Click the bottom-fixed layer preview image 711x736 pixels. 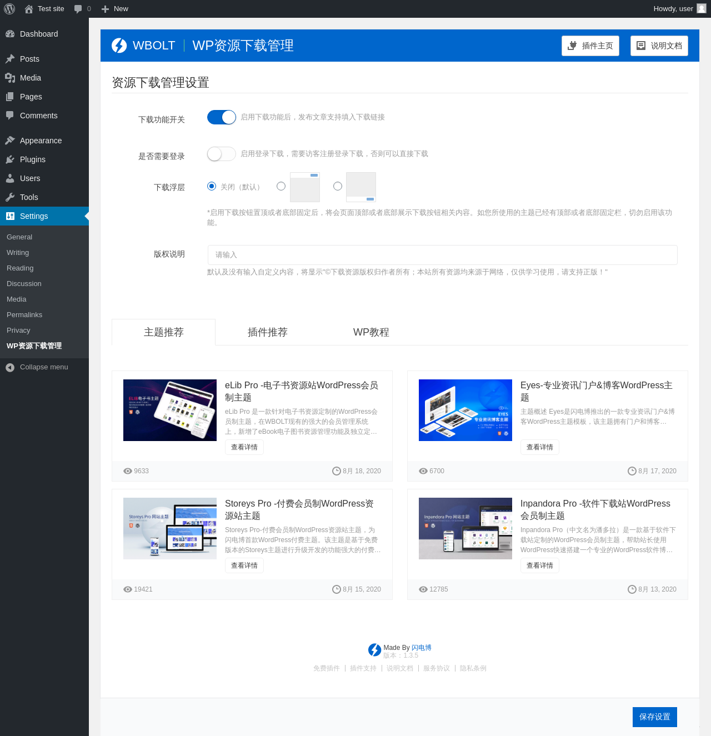coord(361,187)
